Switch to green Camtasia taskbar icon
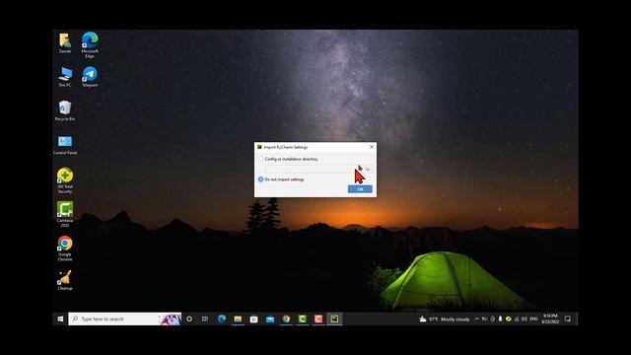This screenshot has height=355, width=631. [x=303, y=319]
